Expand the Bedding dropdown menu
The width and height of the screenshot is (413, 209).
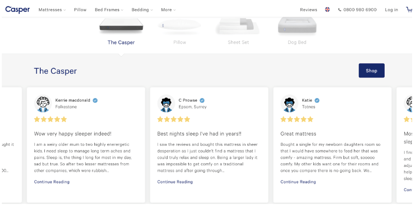[142, 10]
